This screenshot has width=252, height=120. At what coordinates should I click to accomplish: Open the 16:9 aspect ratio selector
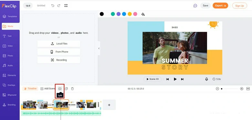click(28, 5)
